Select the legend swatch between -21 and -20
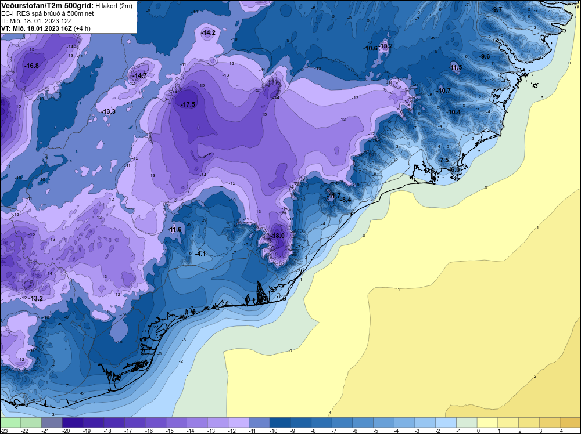 pos(52,422)
